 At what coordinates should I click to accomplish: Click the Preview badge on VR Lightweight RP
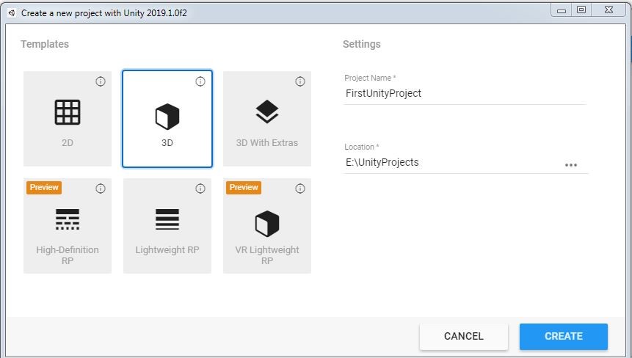click(x=244, y=188)
